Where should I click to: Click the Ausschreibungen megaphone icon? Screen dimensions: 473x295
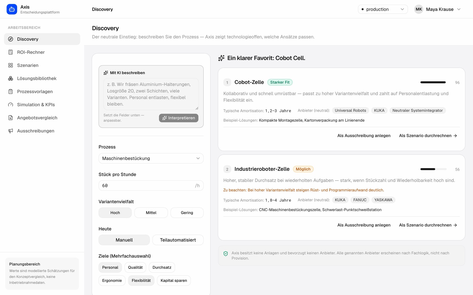point(11,131)
